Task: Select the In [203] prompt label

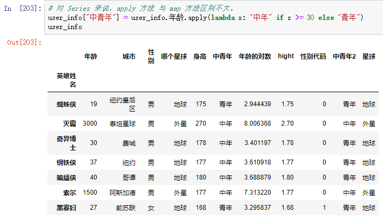Action: coord(23,9)
